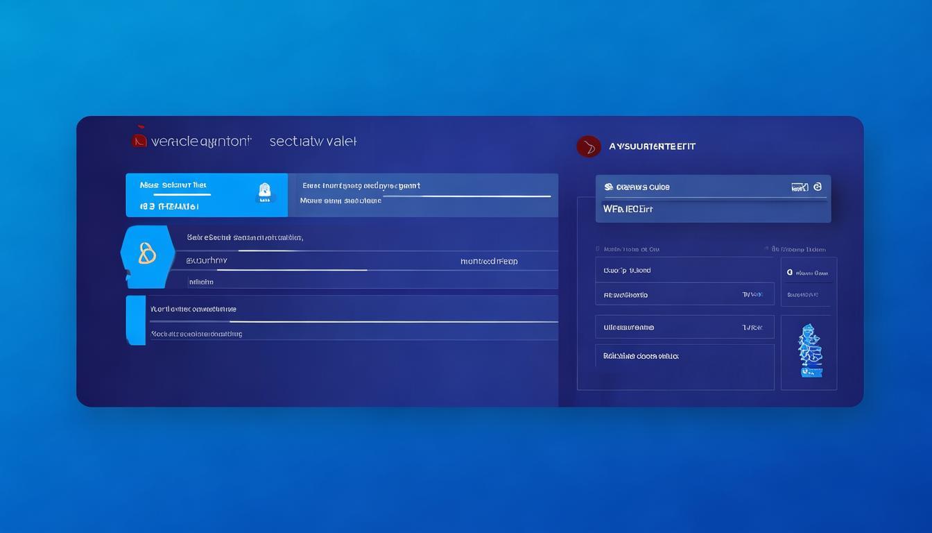932x533 pixels.
Task: Click the narrow blue tab on third section's left
Action: pos(136,320)
